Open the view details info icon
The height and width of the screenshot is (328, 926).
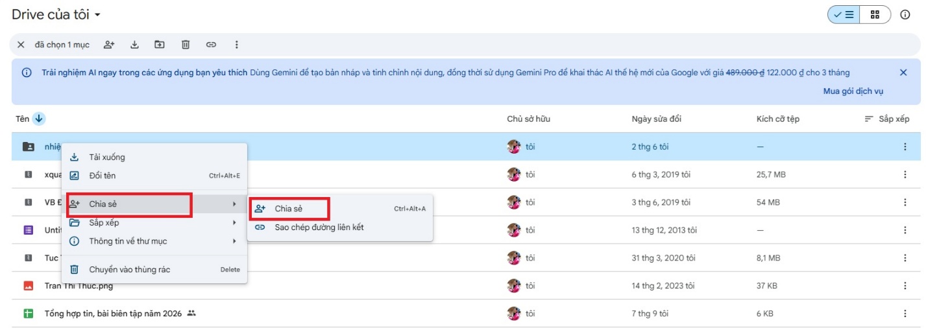pos(905,15)
